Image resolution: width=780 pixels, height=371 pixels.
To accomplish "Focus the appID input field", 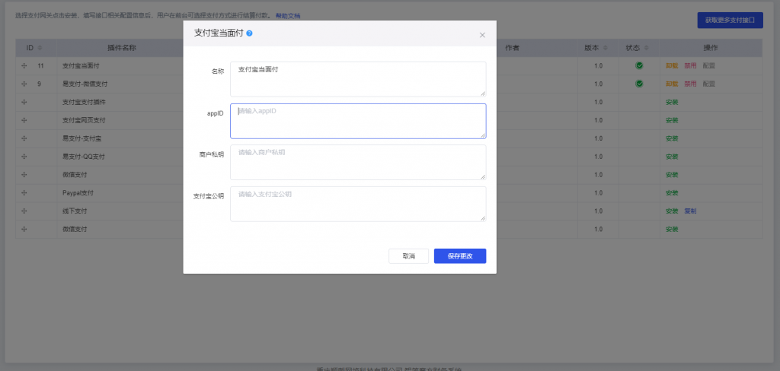I will [x=358, y=121].
